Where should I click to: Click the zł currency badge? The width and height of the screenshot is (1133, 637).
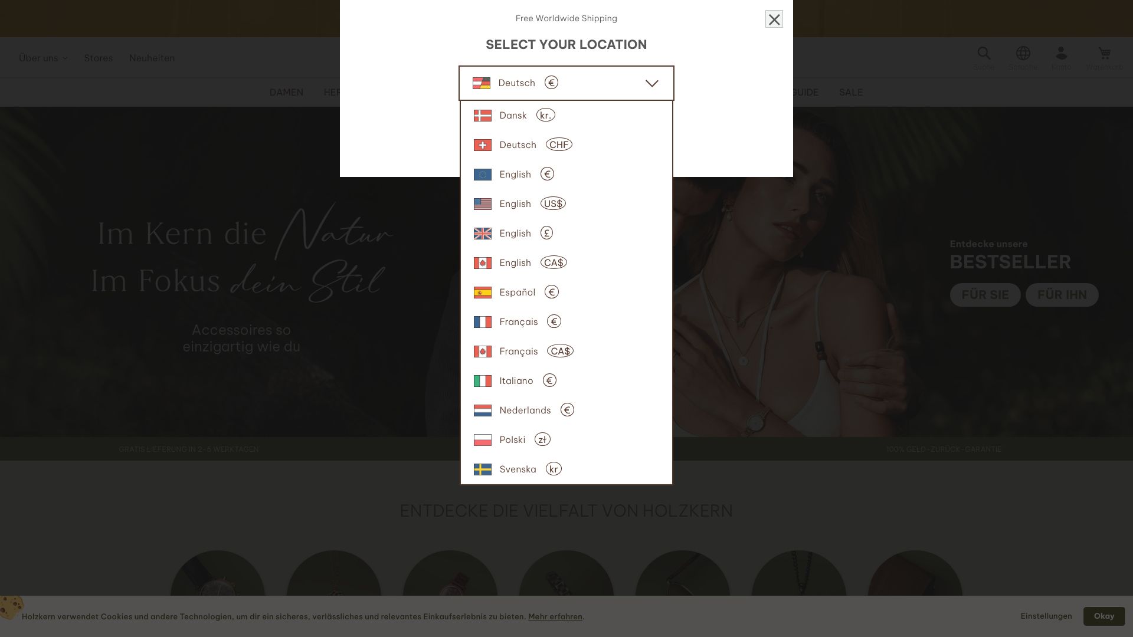coord(542,439)
